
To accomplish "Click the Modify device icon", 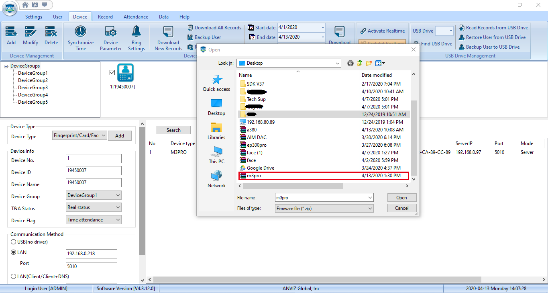I will 31,32.
